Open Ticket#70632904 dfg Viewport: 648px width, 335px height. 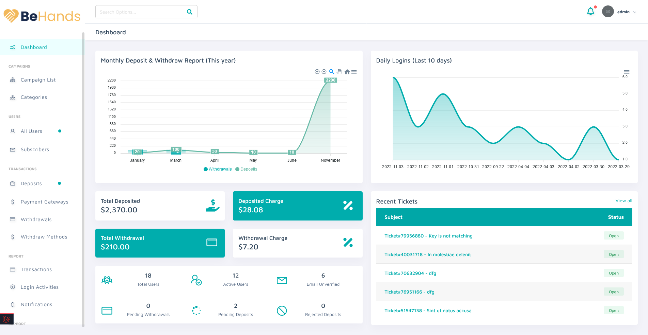pos(410,273)
